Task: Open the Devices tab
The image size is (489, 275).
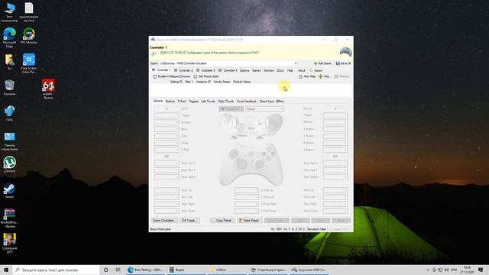Action: [x=268, y=70]
